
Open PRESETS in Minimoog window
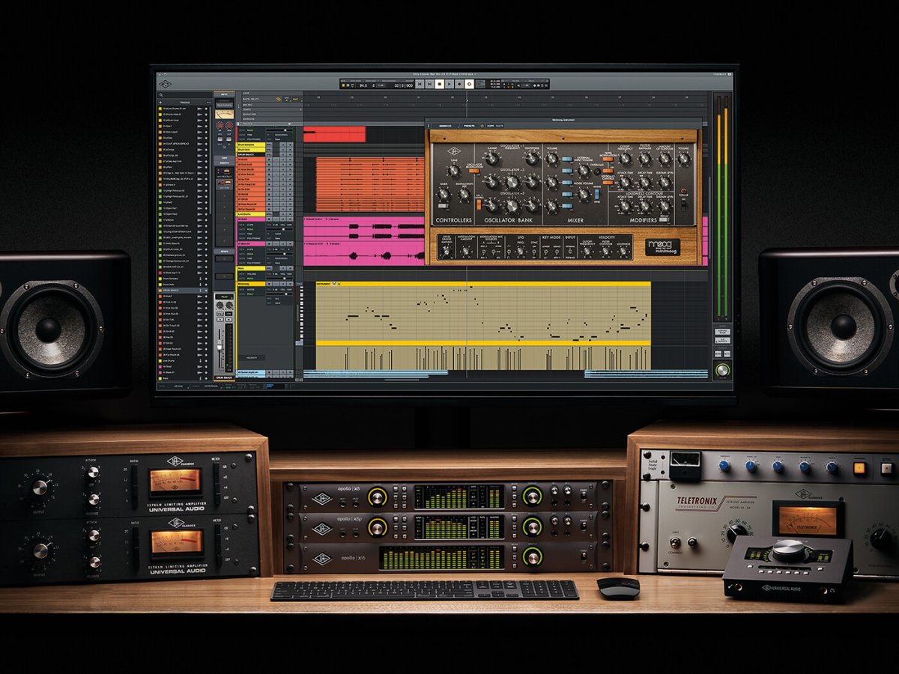(470, 126)
